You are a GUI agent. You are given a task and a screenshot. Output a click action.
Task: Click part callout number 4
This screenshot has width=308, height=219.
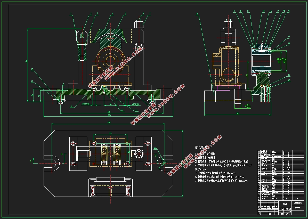click(113, 14)
